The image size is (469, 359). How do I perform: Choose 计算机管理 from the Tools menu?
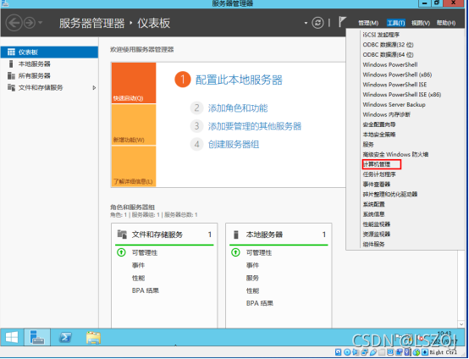377,164
